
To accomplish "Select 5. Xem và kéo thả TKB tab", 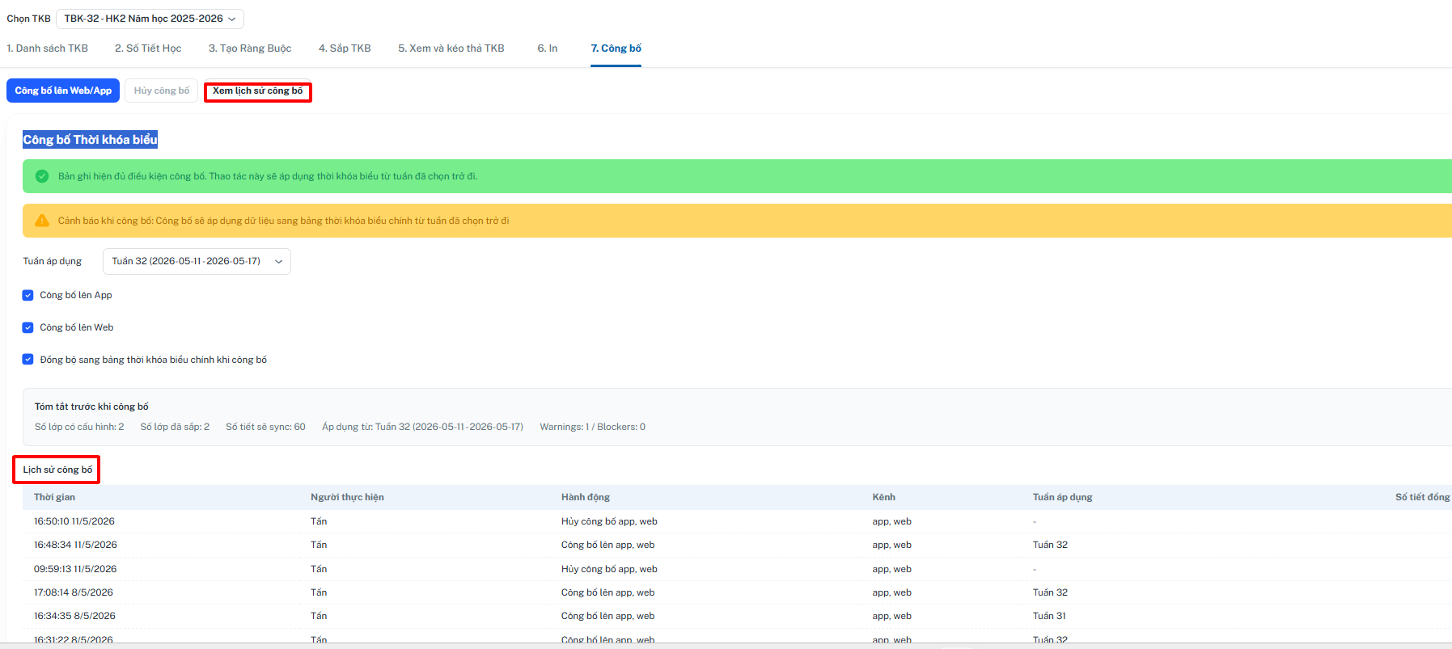I will coord(451,48).
